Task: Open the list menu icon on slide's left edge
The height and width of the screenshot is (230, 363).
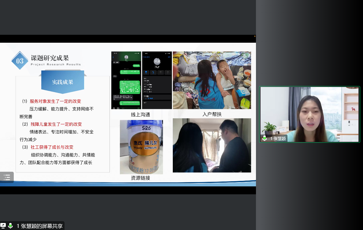Action: click(x=7, y=177)
